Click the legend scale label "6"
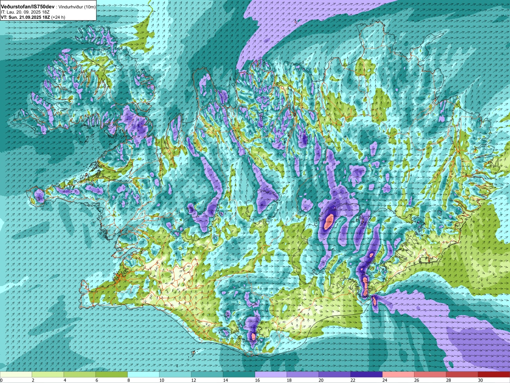510x383 pixels. [x=98, y=380]
